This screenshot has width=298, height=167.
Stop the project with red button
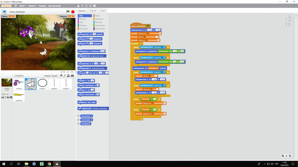[73, 12]
